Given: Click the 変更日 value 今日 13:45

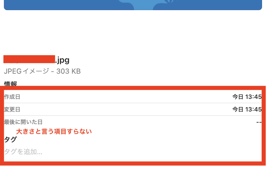Looking at the screenshot, I should (247, 110).
